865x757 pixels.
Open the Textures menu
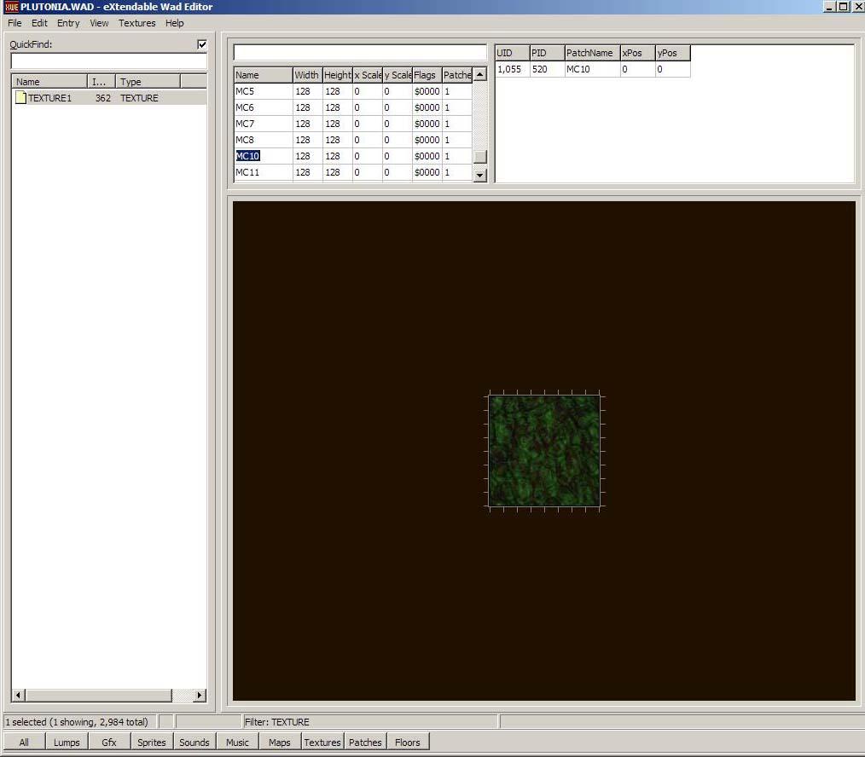(136, 23)
